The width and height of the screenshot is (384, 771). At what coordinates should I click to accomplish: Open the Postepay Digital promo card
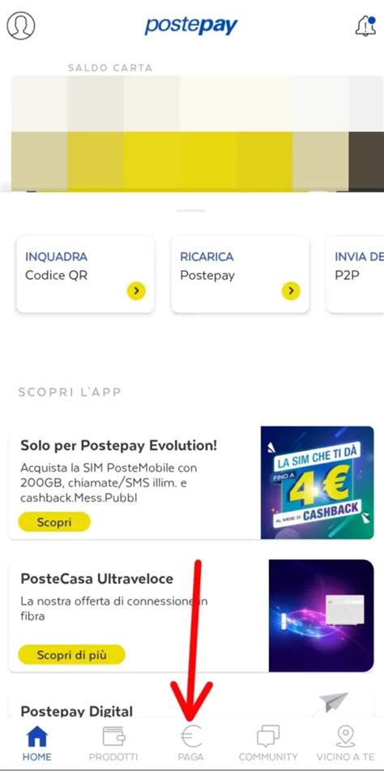(191, 705)
